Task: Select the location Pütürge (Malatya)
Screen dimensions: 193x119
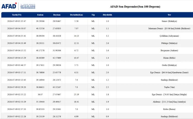Action: click(x=169, y=43)
